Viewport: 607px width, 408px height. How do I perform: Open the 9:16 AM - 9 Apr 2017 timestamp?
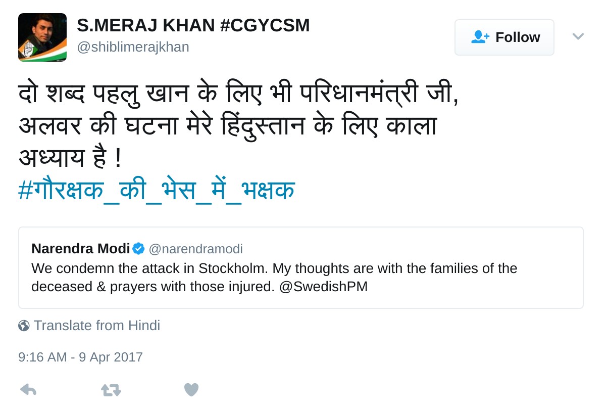point(80,357)
